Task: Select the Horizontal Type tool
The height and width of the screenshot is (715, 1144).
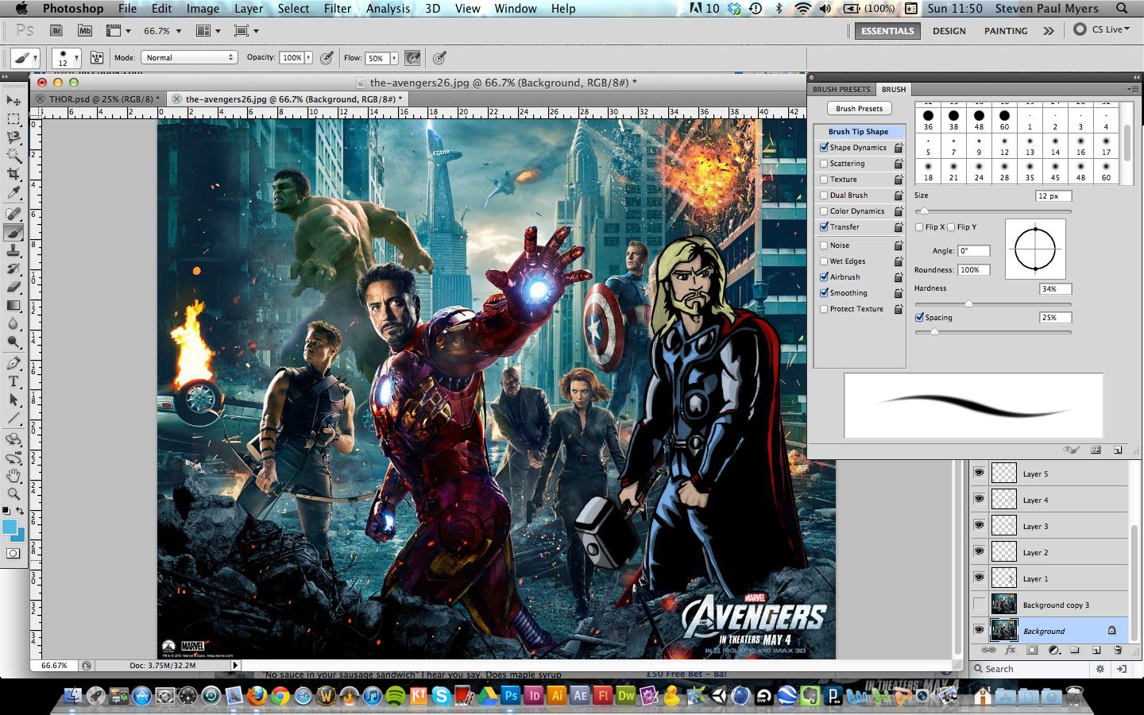Action: [14, 381]
